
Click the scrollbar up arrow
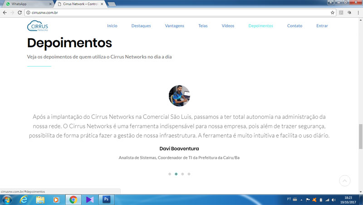[361, 20]
